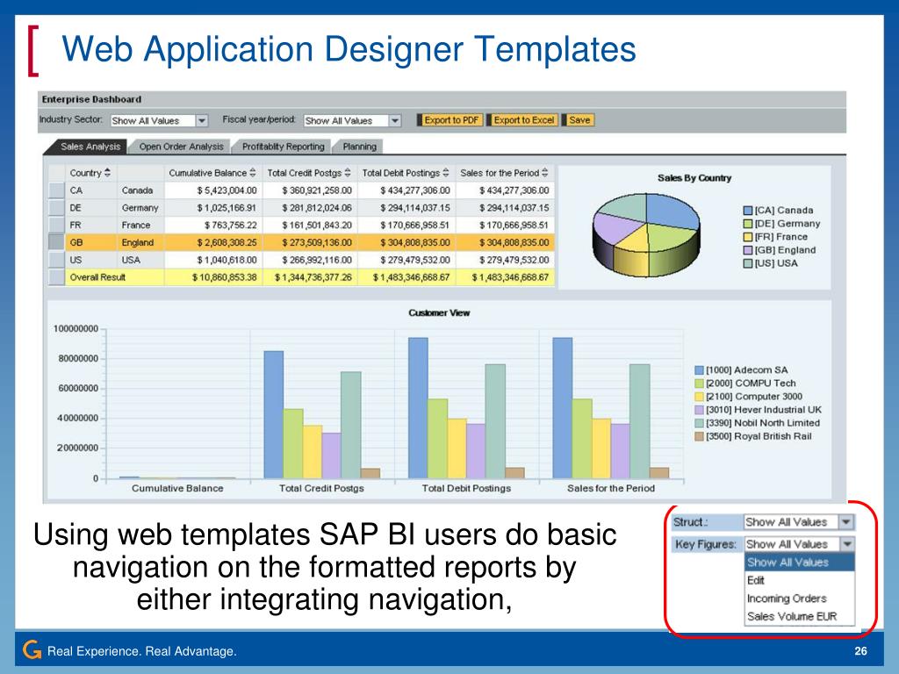Click the [2000] COMPU Tech legend swatch
This screenshot has width=899, height=674.
(x=699, y=384)
